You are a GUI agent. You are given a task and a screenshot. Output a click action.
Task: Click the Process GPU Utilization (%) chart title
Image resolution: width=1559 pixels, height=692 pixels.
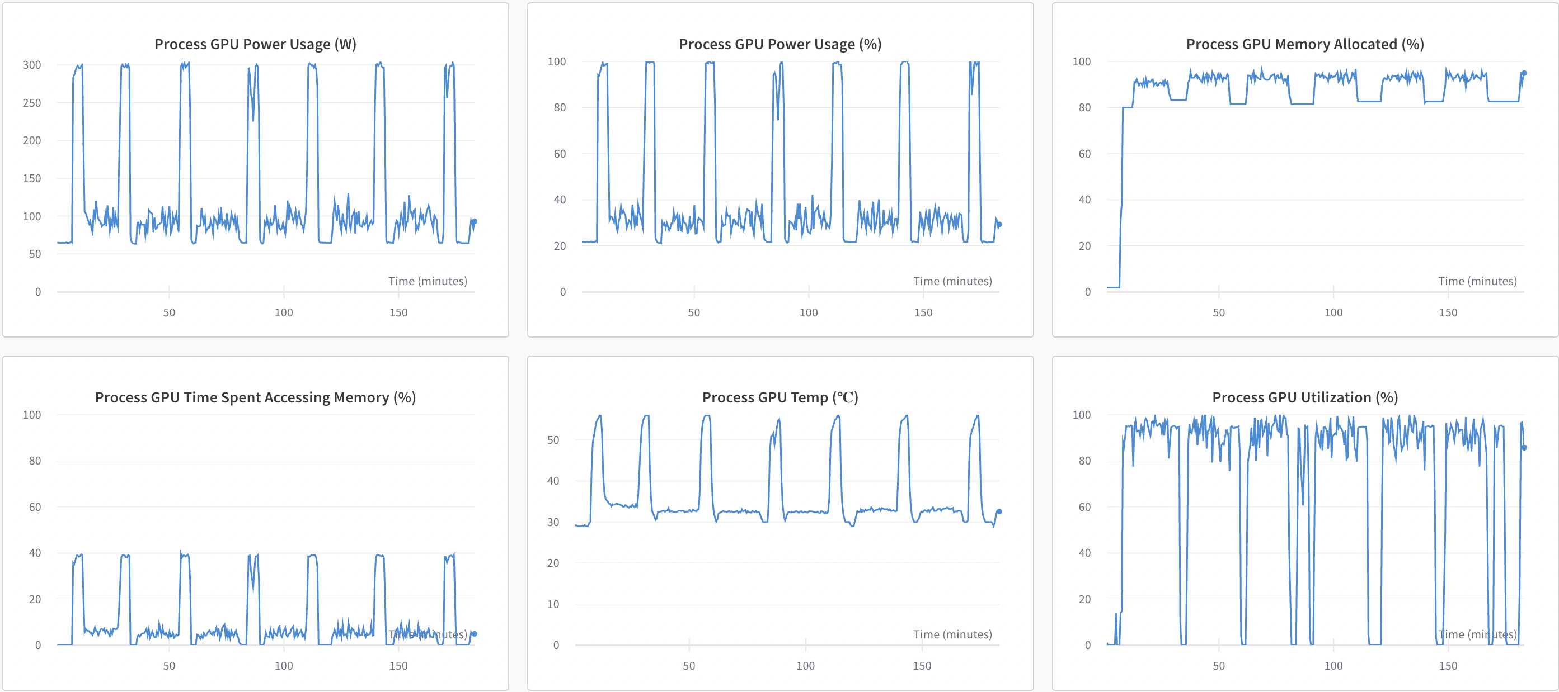click(x=1304, y=397)
